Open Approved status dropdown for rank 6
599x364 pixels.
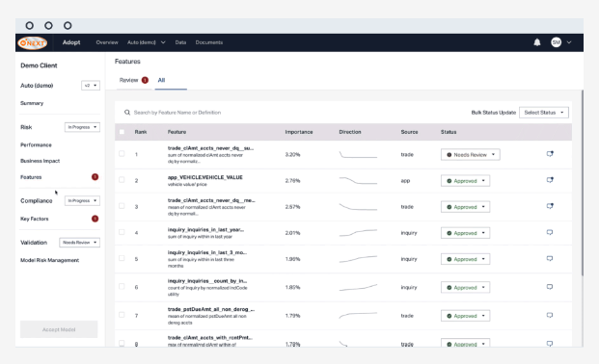[465, 288]
